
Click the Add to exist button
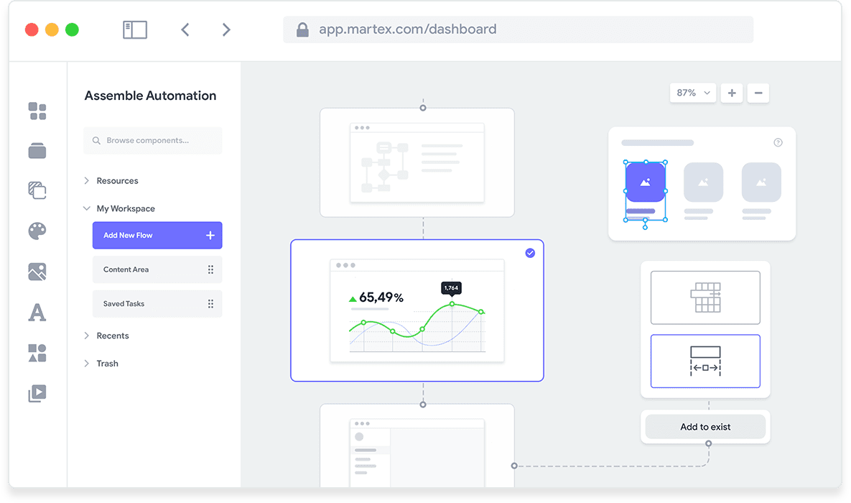pyautogui.click(x=705, y=426)
